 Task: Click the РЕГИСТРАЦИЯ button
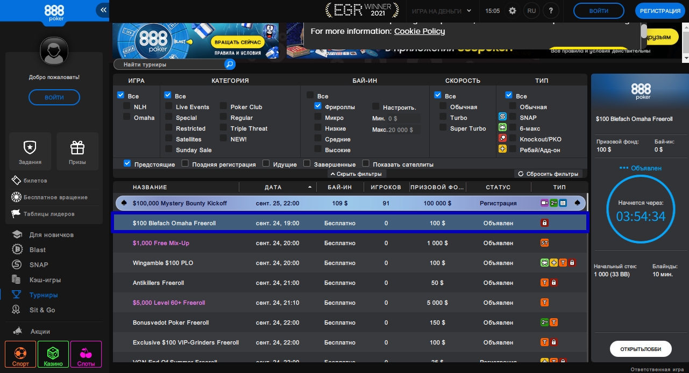(x=660, y=11)
